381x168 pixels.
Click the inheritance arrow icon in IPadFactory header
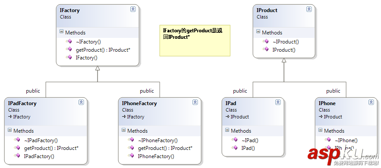(10, 117)
